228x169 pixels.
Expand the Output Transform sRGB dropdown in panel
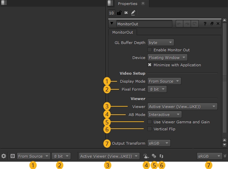click(159, 143)
